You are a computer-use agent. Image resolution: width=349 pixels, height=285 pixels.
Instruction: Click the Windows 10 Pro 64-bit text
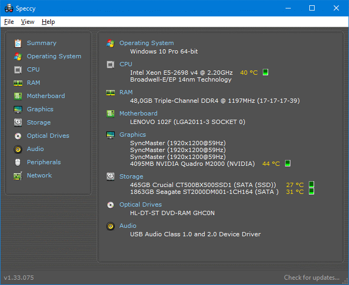click(x=164, y=51)
